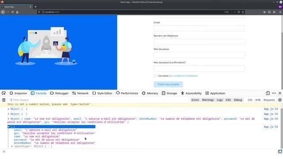This screenshot has height=159, width=283.
Task: Open the Firefox account icon
Action: point(274,12)
